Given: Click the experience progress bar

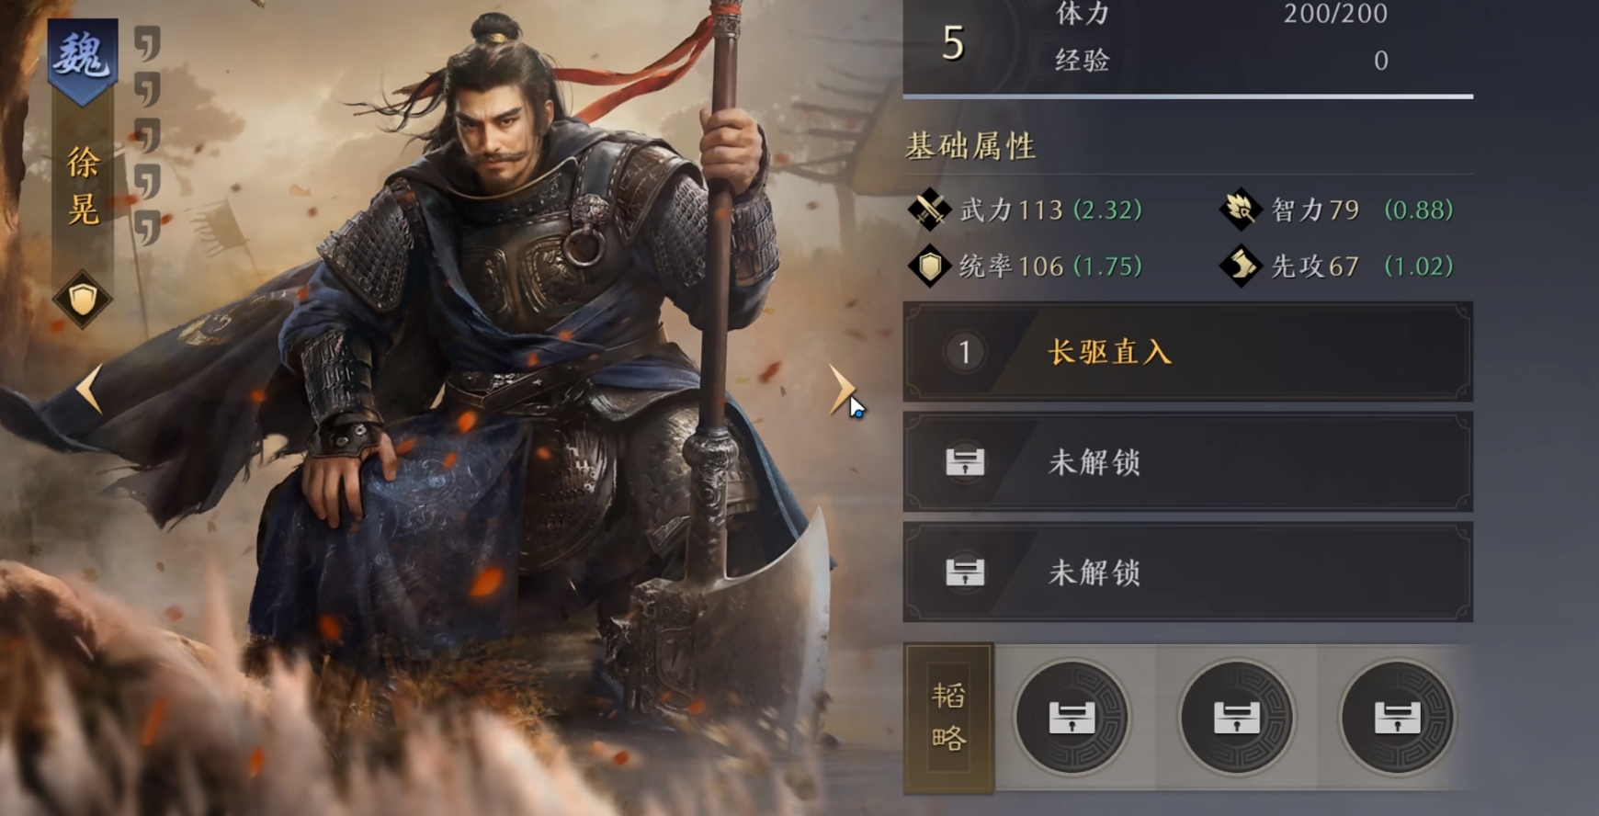Looking at the screenshot, I should [x=1188, y=96].
